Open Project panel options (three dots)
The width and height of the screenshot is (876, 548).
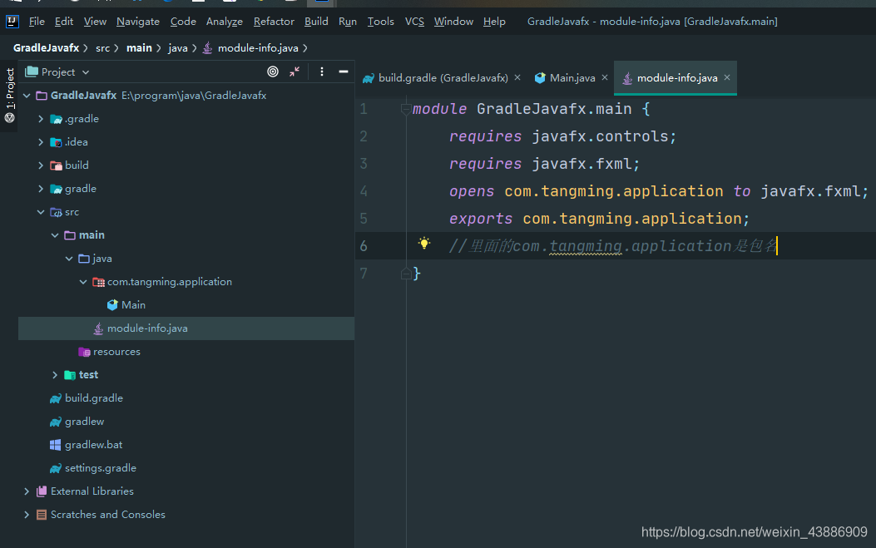click(322, 72)
